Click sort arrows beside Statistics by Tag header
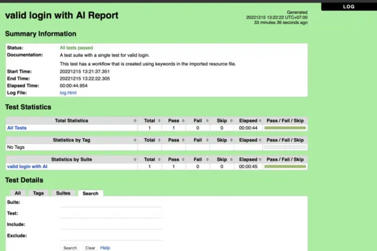The height and width of the screenshot is (251, 377). [134, 140]
